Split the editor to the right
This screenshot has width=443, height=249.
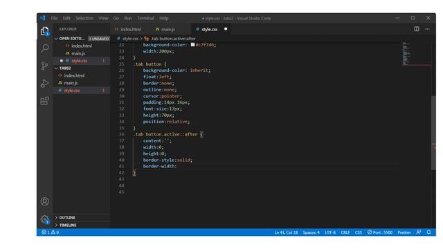(x=417, y=29)
